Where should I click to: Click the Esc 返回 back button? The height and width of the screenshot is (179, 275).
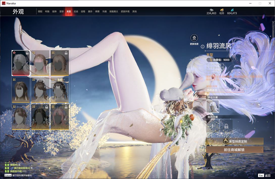tap(264, 175)
